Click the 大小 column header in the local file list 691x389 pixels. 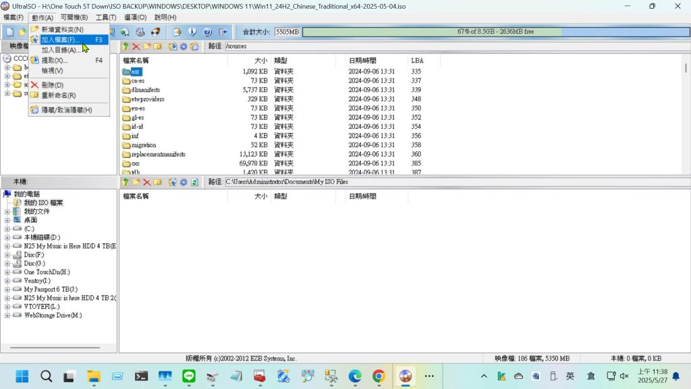(x=260, y=196)
